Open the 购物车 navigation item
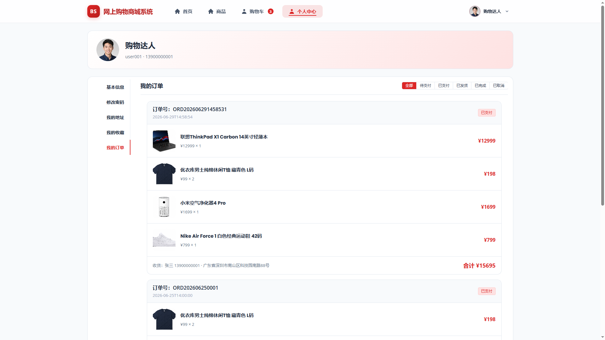Image resolution: width=605 pixels, height=340 pixels. 257,11
